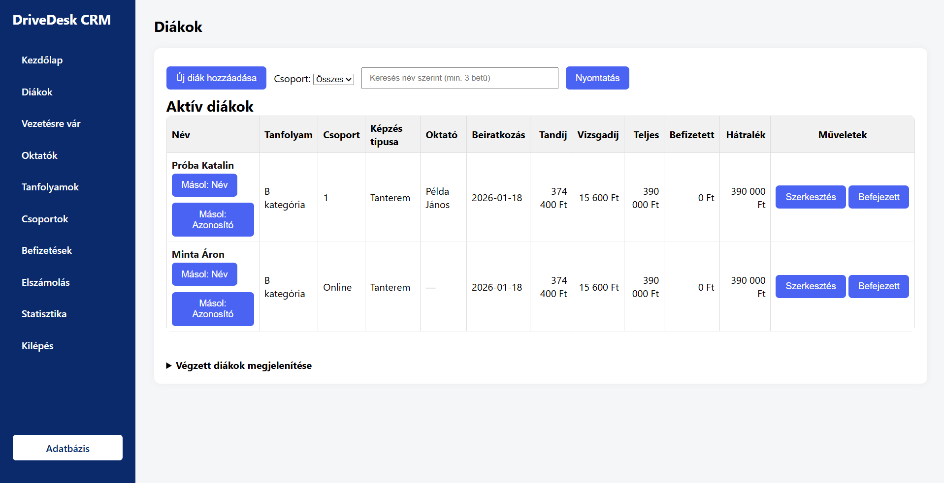This screenshot has height=483, width=944.
Task: Go to the Befizetések page
Action: click(x=47, y=250)
